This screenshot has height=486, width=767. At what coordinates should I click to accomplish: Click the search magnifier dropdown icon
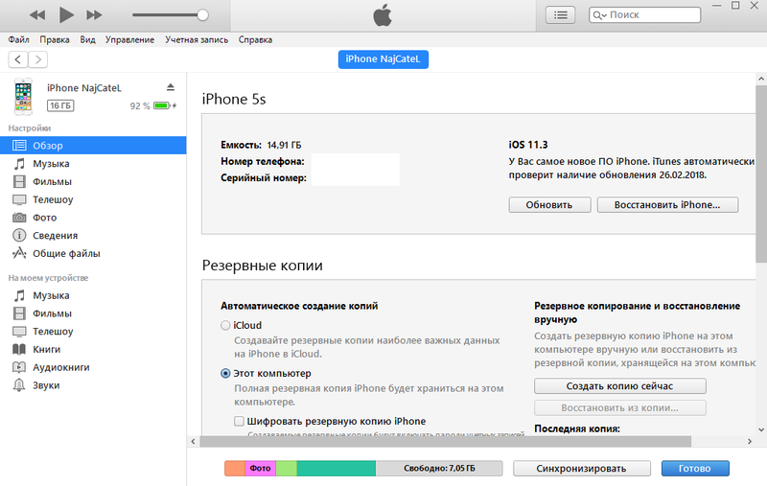point(600,15)
